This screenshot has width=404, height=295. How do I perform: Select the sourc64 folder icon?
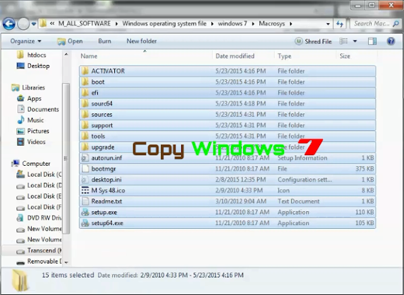[85, 103]
